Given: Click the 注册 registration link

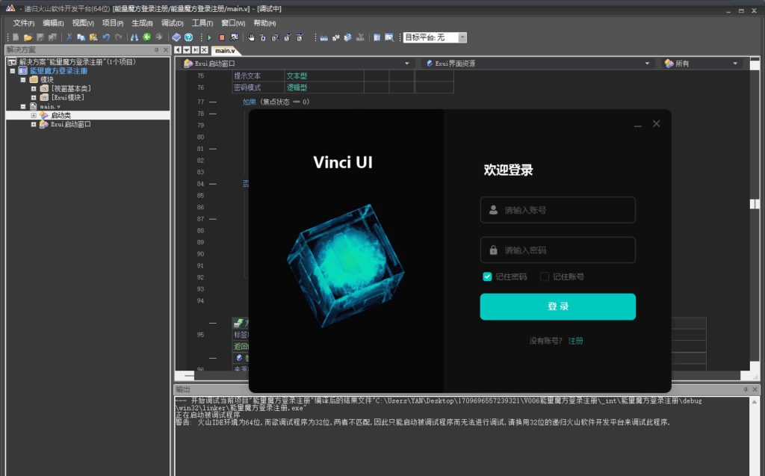Looking at the screenshot, I should [577, 340].
